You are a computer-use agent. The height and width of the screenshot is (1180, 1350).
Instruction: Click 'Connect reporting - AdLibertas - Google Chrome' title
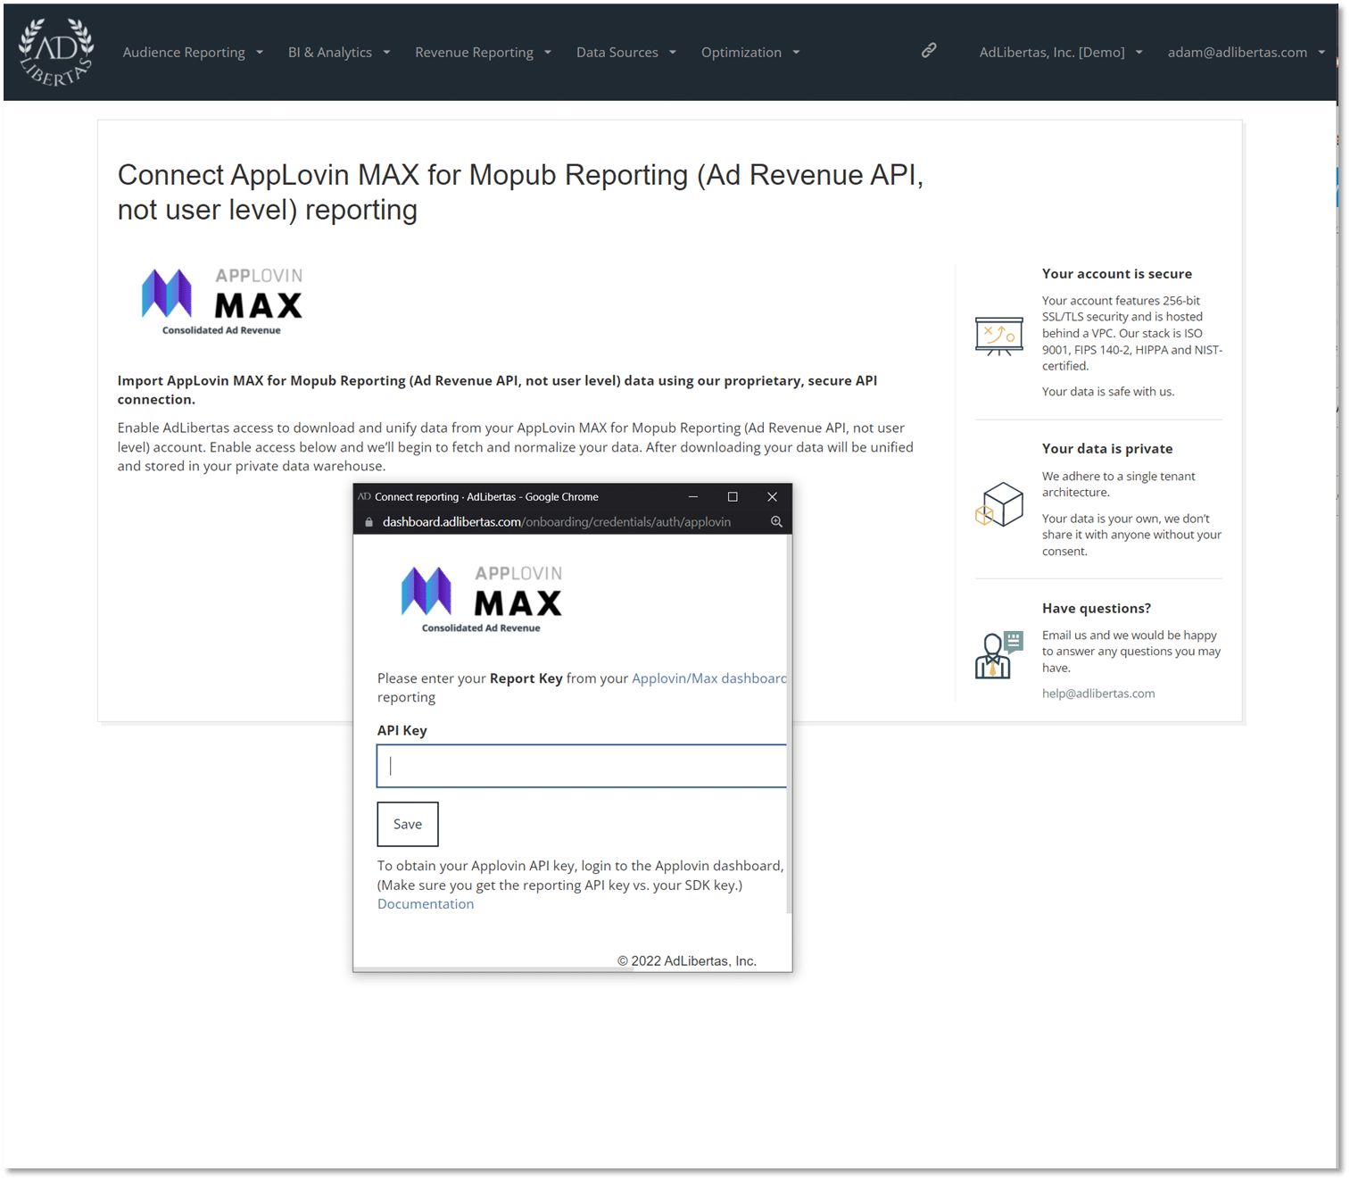point(486,497)
